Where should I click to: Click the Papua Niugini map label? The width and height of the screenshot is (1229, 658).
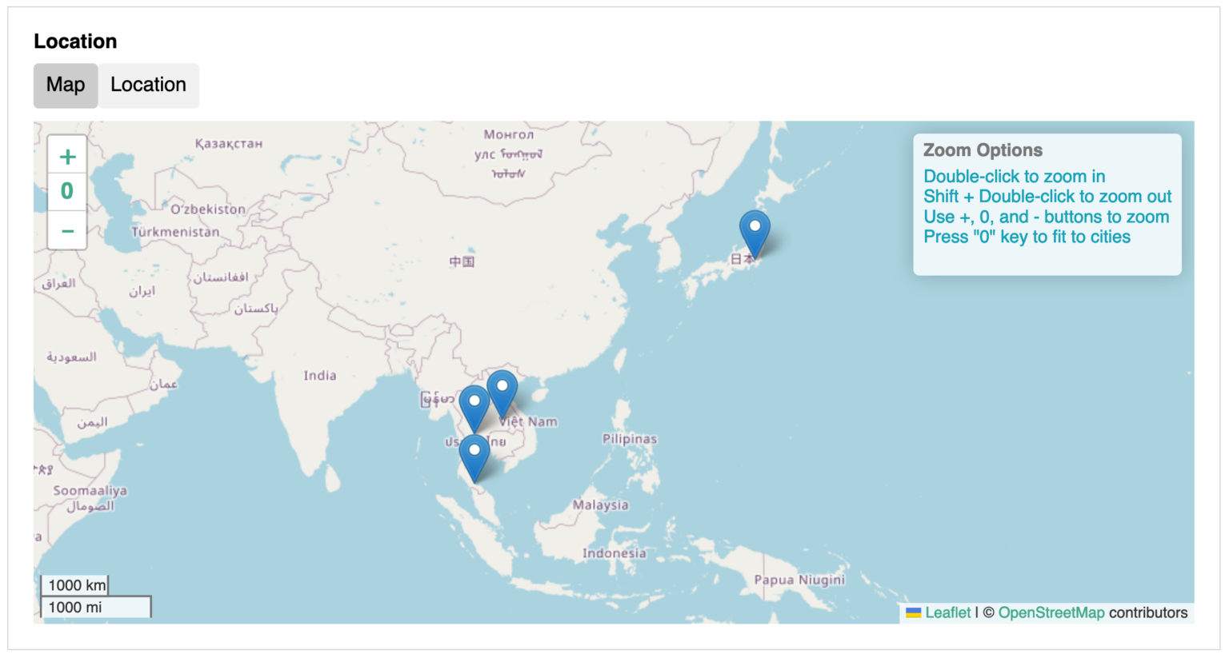pos(799,580)
